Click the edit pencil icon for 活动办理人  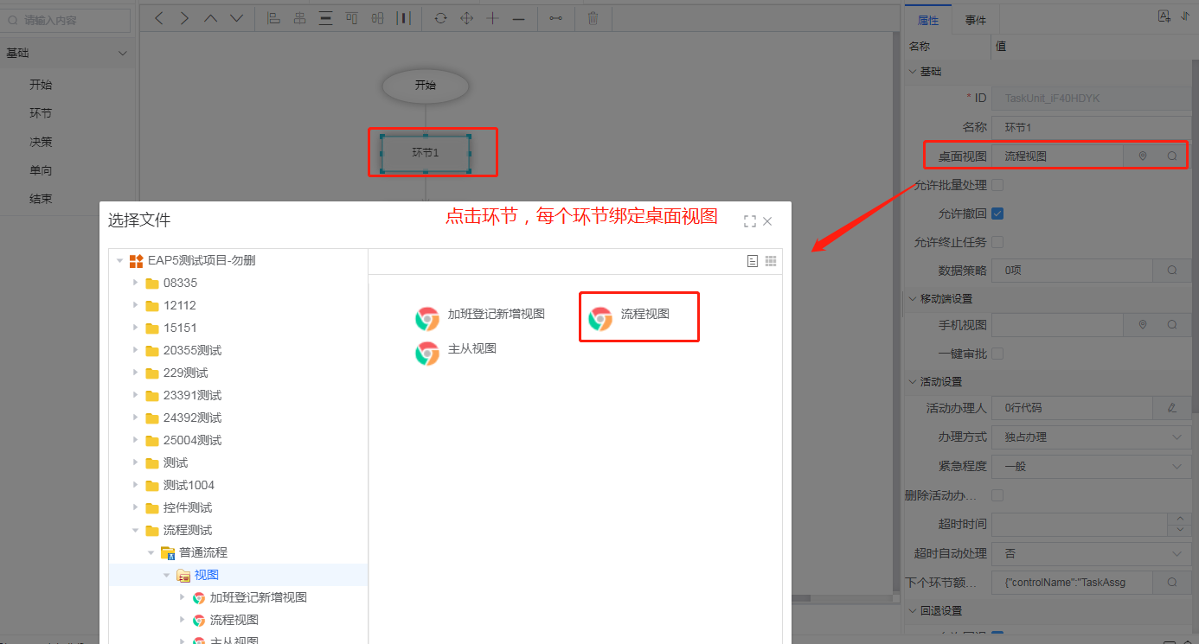pos(1172,408)
